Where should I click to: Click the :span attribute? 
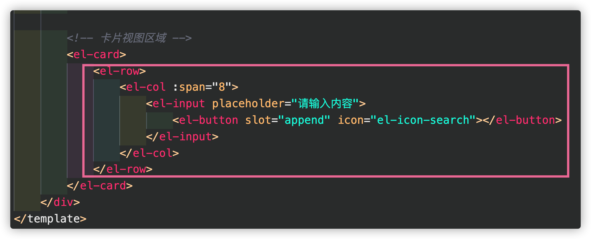[x=189, y=87]
